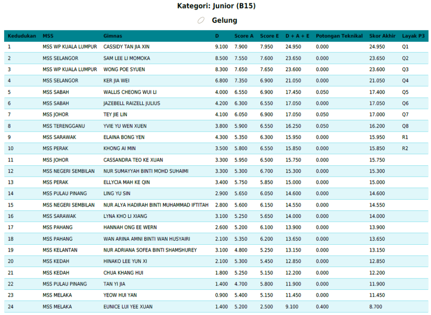Select the EUNICE LUI YEE XUAN row
Image resolution: width=431 pixels, height=315 pixels.
coord(128,307)
